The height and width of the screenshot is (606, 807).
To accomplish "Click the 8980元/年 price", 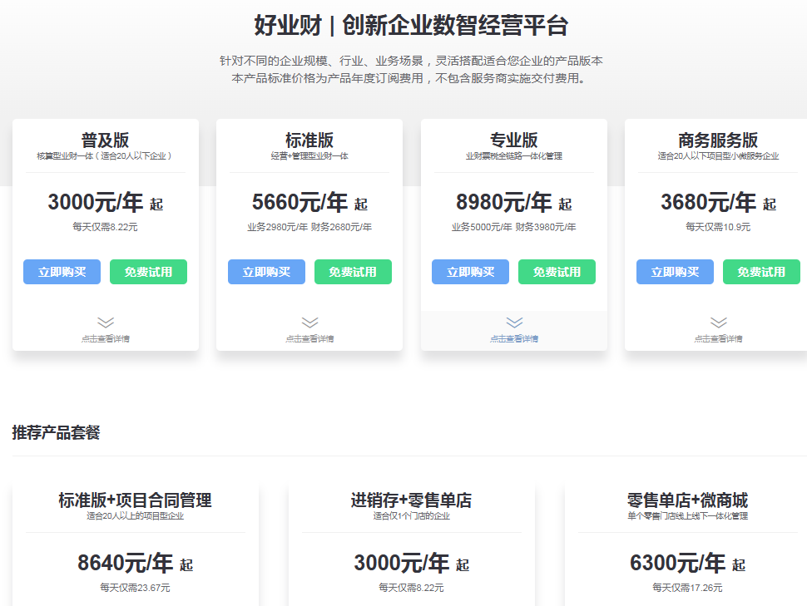I will point(514,202).
